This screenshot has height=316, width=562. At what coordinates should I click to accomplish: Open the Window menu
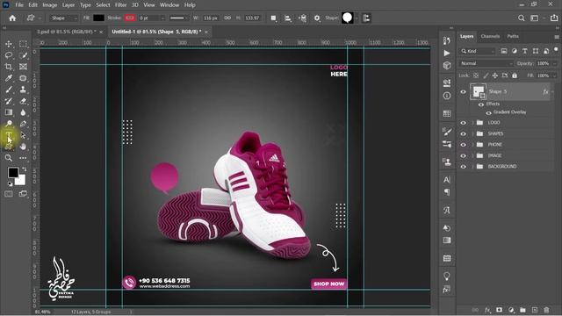pos(169,5)
